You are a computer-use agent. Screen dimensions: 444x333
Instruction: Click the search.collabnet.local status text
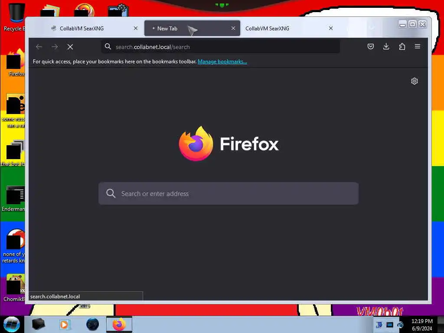coord(55,297)
